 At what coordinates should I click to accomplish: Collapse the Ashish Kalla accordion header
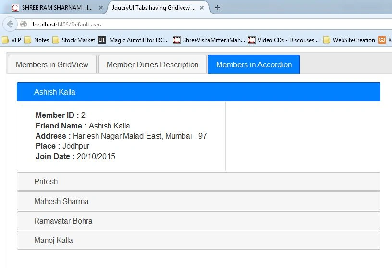(x=198, y=92)
